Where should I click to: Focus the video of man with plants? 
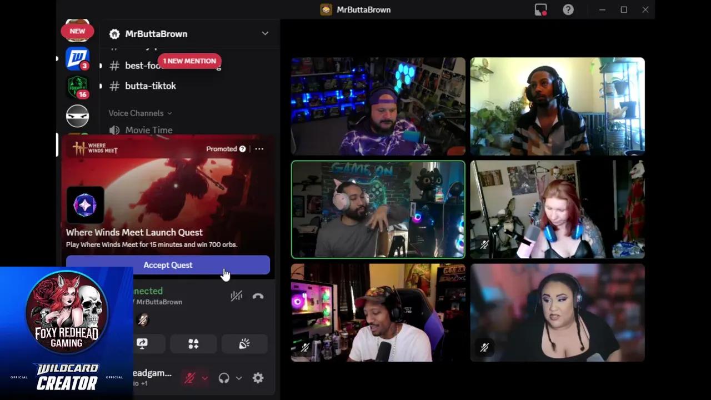(x=558, y=106)
